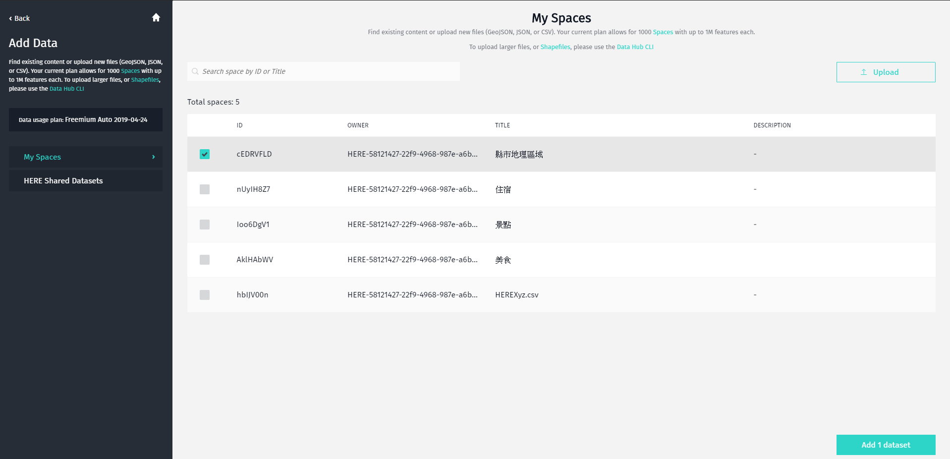Click the Ioo6DgV1 ID cell
Viewport: 950px width, 459px height.
(253, 225)
